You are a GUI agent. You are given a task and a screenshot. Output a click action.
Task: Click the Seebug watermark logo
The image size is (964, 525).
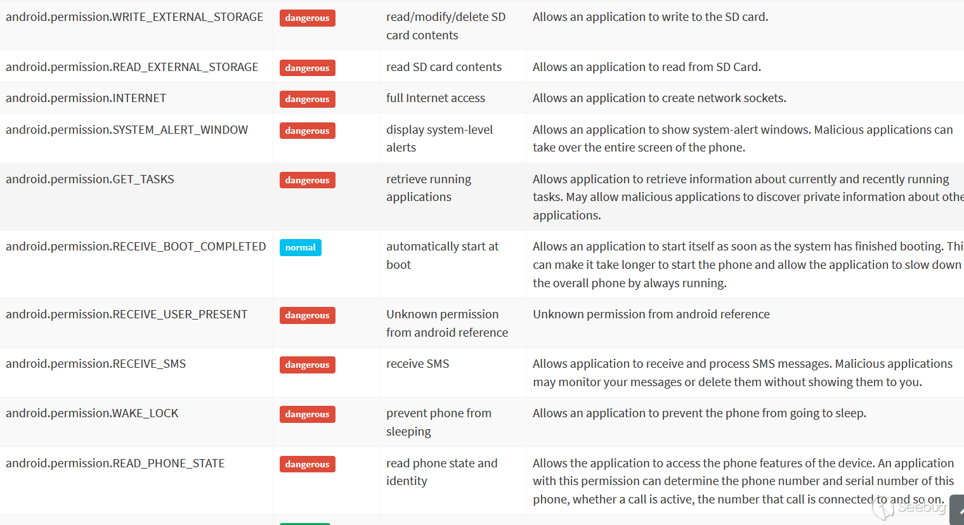point(908,507)
